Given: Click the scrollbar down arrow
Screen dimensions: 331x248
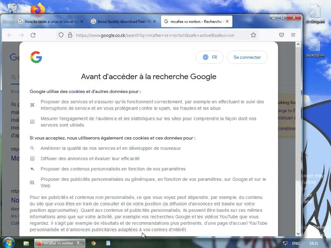Looking at the screenshot, I should tap(298, 234).
